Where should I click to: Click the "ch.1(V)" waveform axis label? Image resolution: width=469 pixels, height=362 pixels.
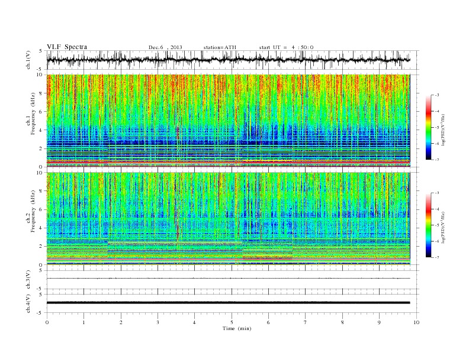tap(29, 60)
